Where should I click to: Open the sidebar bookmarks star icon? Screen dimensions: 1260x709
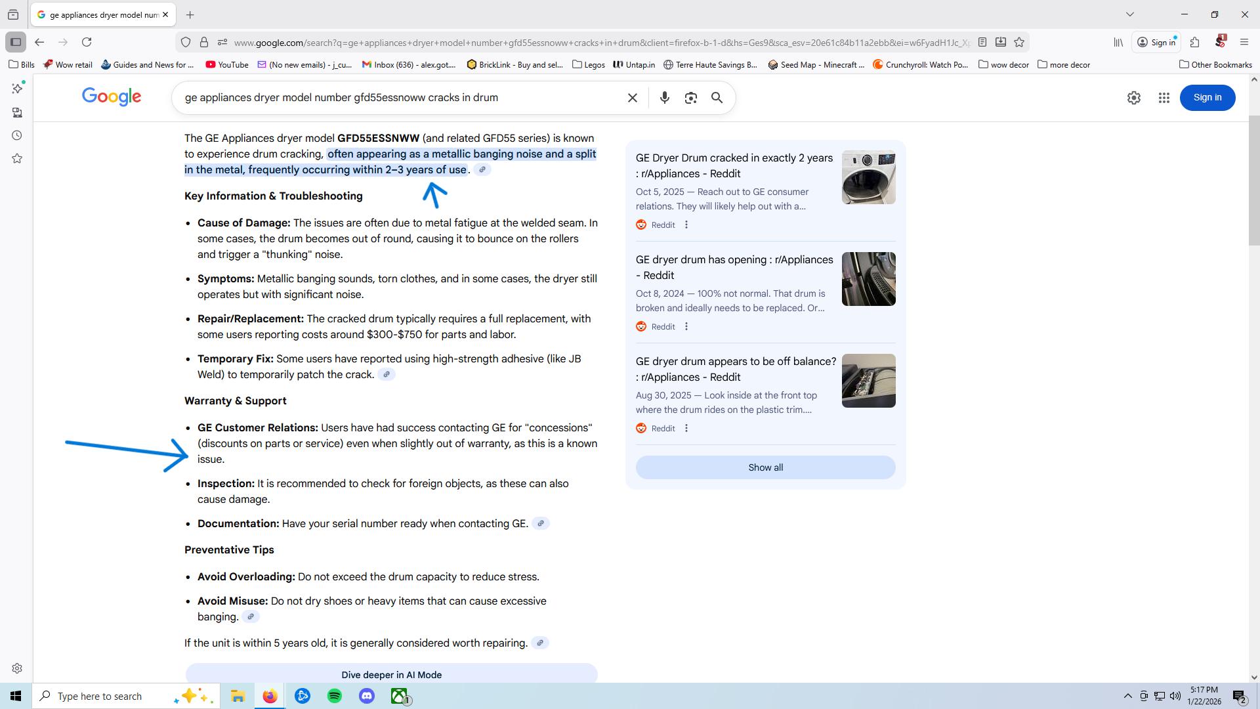pyautogui.click(x=17, y=159)
